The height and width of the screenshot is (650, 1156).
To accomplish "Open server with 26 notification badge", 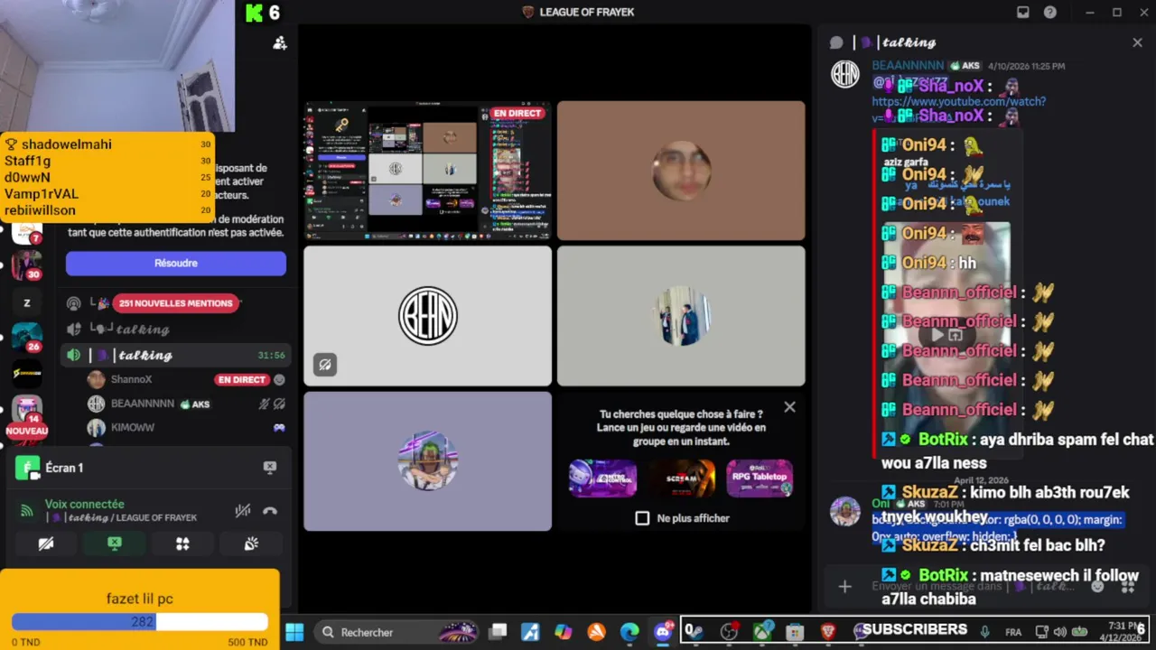I will 26,337.
